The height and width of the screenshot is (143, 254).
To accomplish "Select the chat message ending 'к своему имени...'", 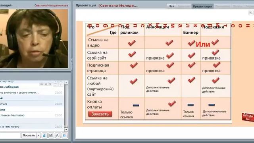I will pyautogui.click(x=19, y=93).
